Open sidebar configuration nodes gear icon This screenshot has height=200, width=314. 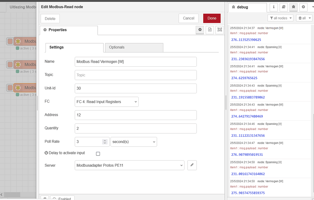click(x=303, y=7)
